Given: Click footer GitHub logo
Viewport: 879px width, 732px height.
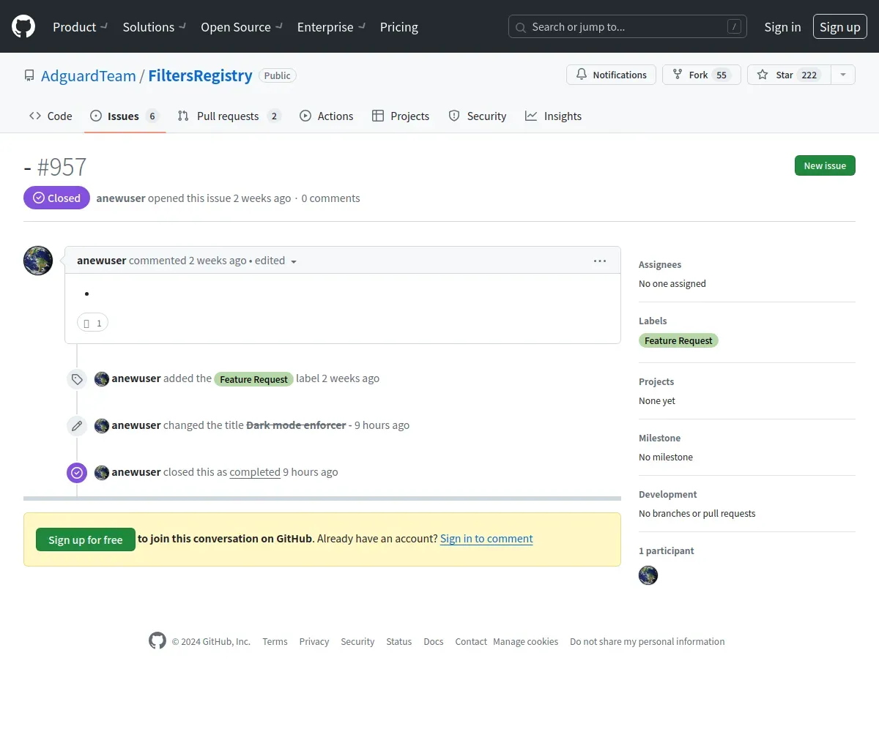Looking at the screenshot, I should tap(157, 641).
